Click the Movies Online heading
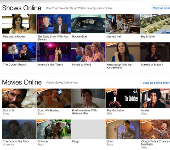Screen dimensions: 170x150 click(22, 82)
